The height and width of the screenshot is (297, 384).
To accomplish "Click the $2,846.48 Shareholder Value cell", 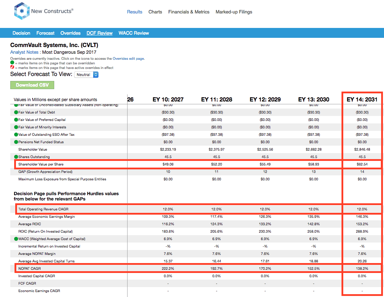I will (x=362, y=149).
